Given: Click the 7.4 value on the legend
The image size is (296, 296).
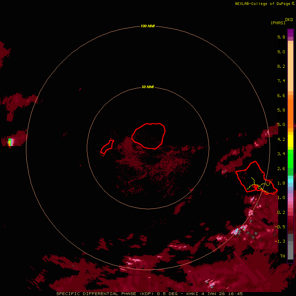Looking at the screenshot, I should [281, 81].
